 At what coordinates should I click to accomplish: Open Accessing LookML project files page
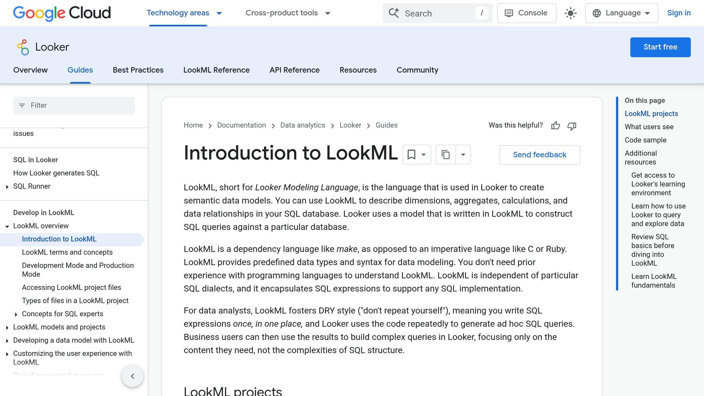pyautogui.click(x=71, y=287)
